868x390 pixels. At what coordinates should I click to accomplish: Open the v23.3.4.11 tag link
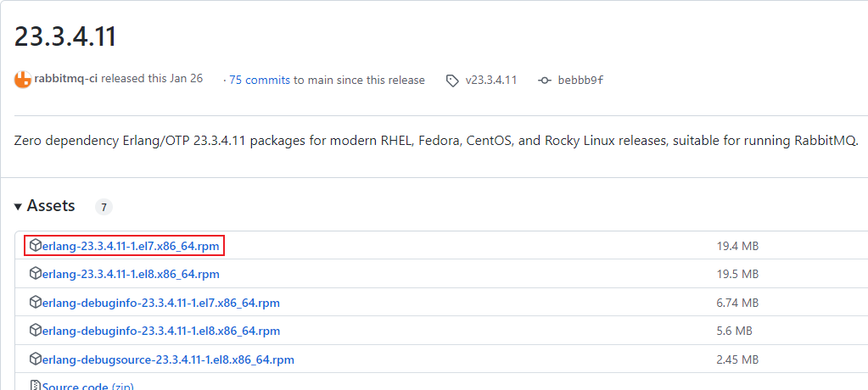(491, 81)
